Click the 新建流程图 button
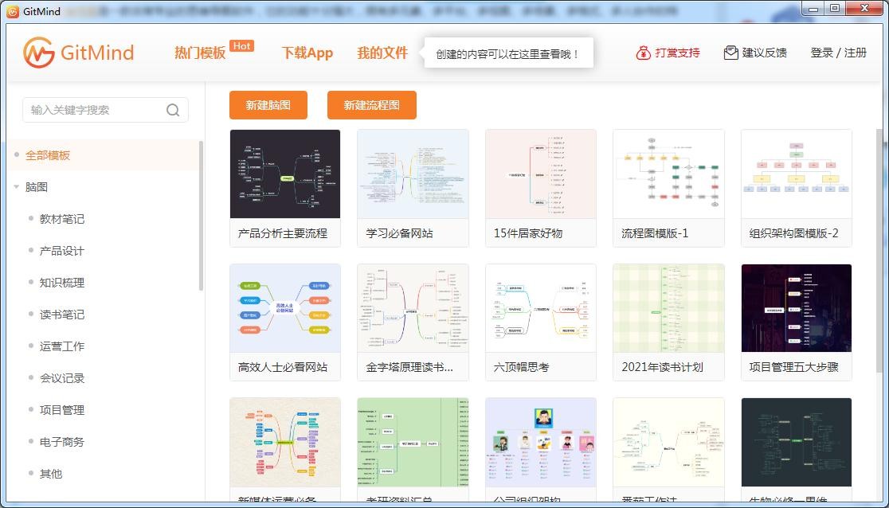Image resolution: width=889 pixels, height=508 pixels. pyautogui.click(x=371, y=104)
